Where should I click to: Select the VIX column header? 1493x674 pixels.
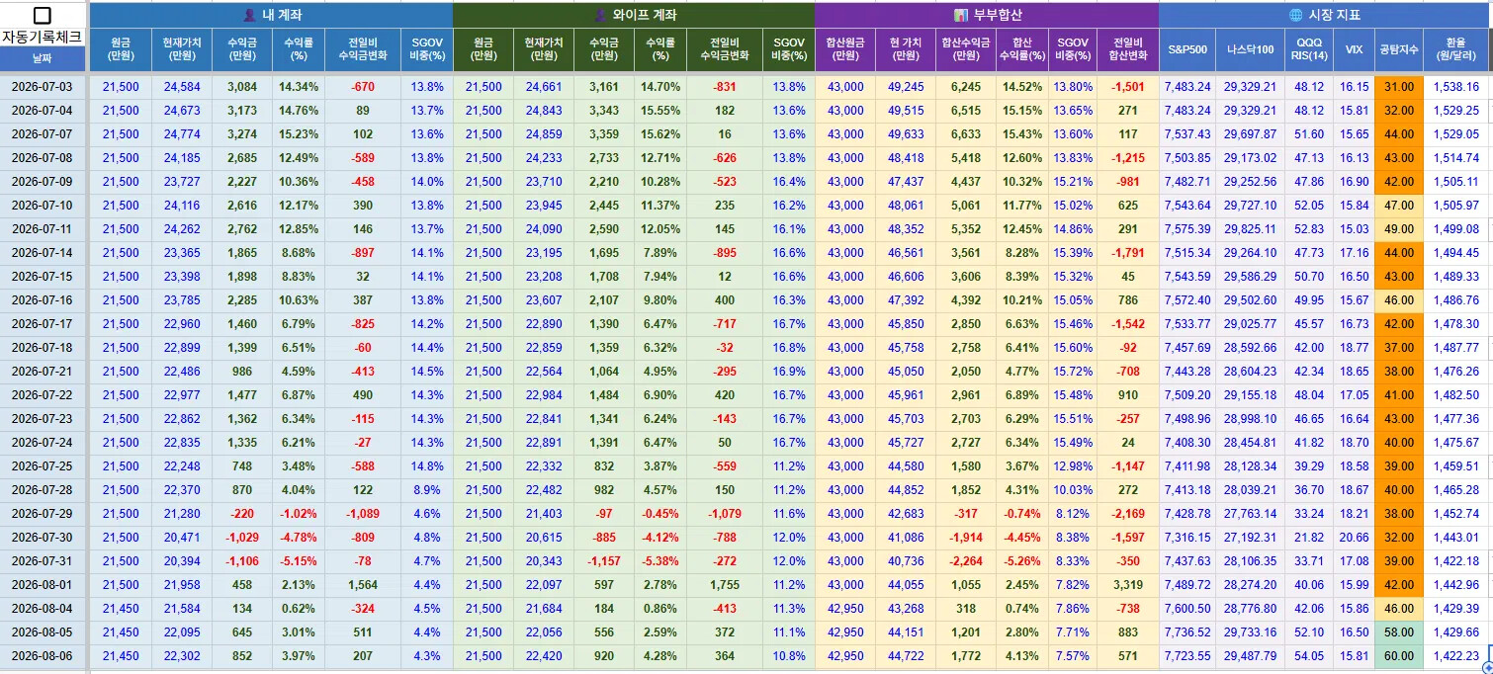1354,48
